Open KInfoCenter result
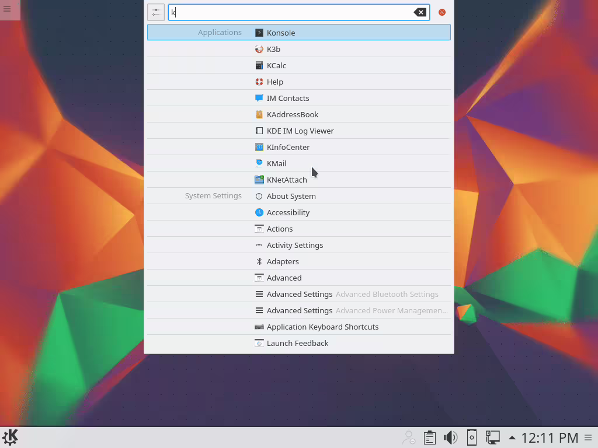598x448 pixels. (x=299, y=148)
